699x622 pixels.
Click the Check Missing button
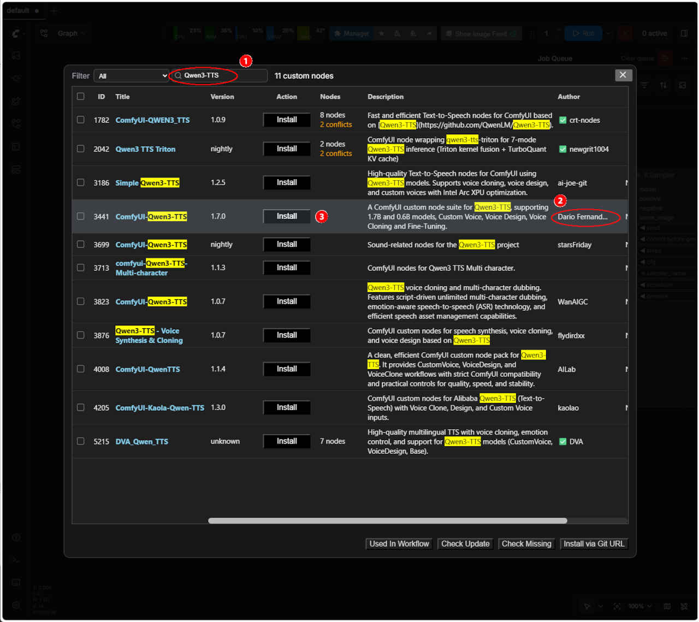pos(526,544)
